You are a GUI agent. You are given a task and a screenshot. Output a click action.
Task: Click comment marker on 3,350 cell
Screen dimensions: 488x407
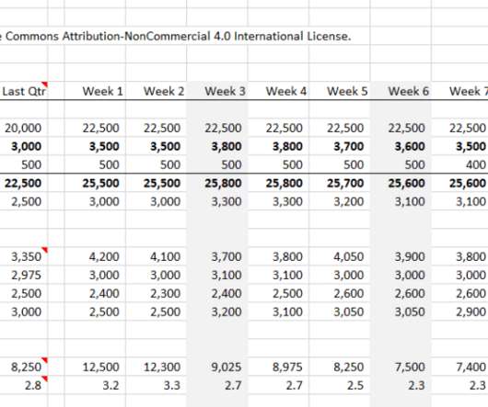[x=45, y=250]
